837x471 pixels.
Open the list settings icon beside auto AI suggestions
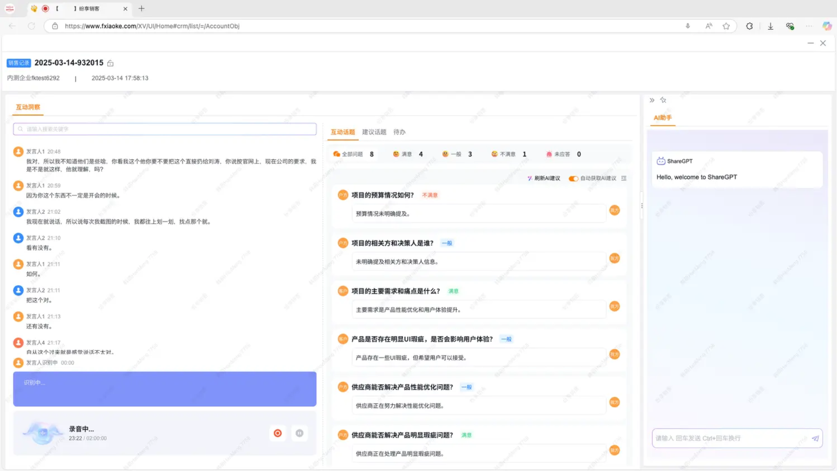click(x=624, y=178)
